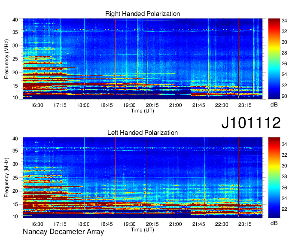
Task: Click 17:15 time tick in Right Handed plot
Action: 60,105
